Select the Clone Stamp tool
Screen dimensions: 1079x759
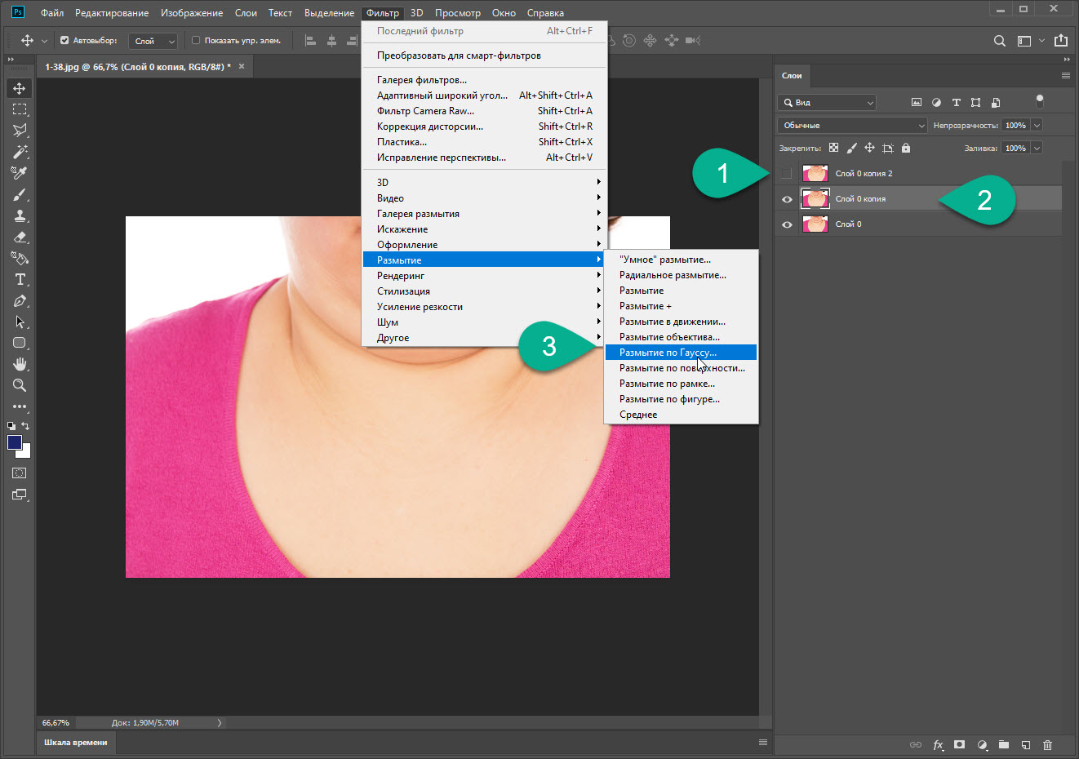20,215
